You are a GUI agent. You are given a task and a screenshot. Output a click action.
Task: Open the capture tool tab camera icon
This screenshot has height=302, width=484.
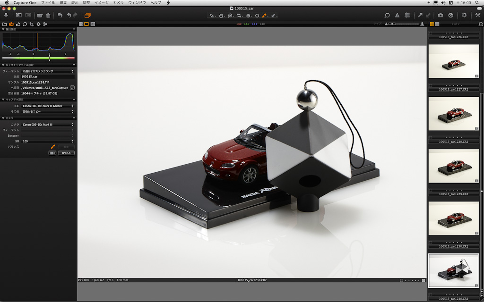click(x=11, y=24)
